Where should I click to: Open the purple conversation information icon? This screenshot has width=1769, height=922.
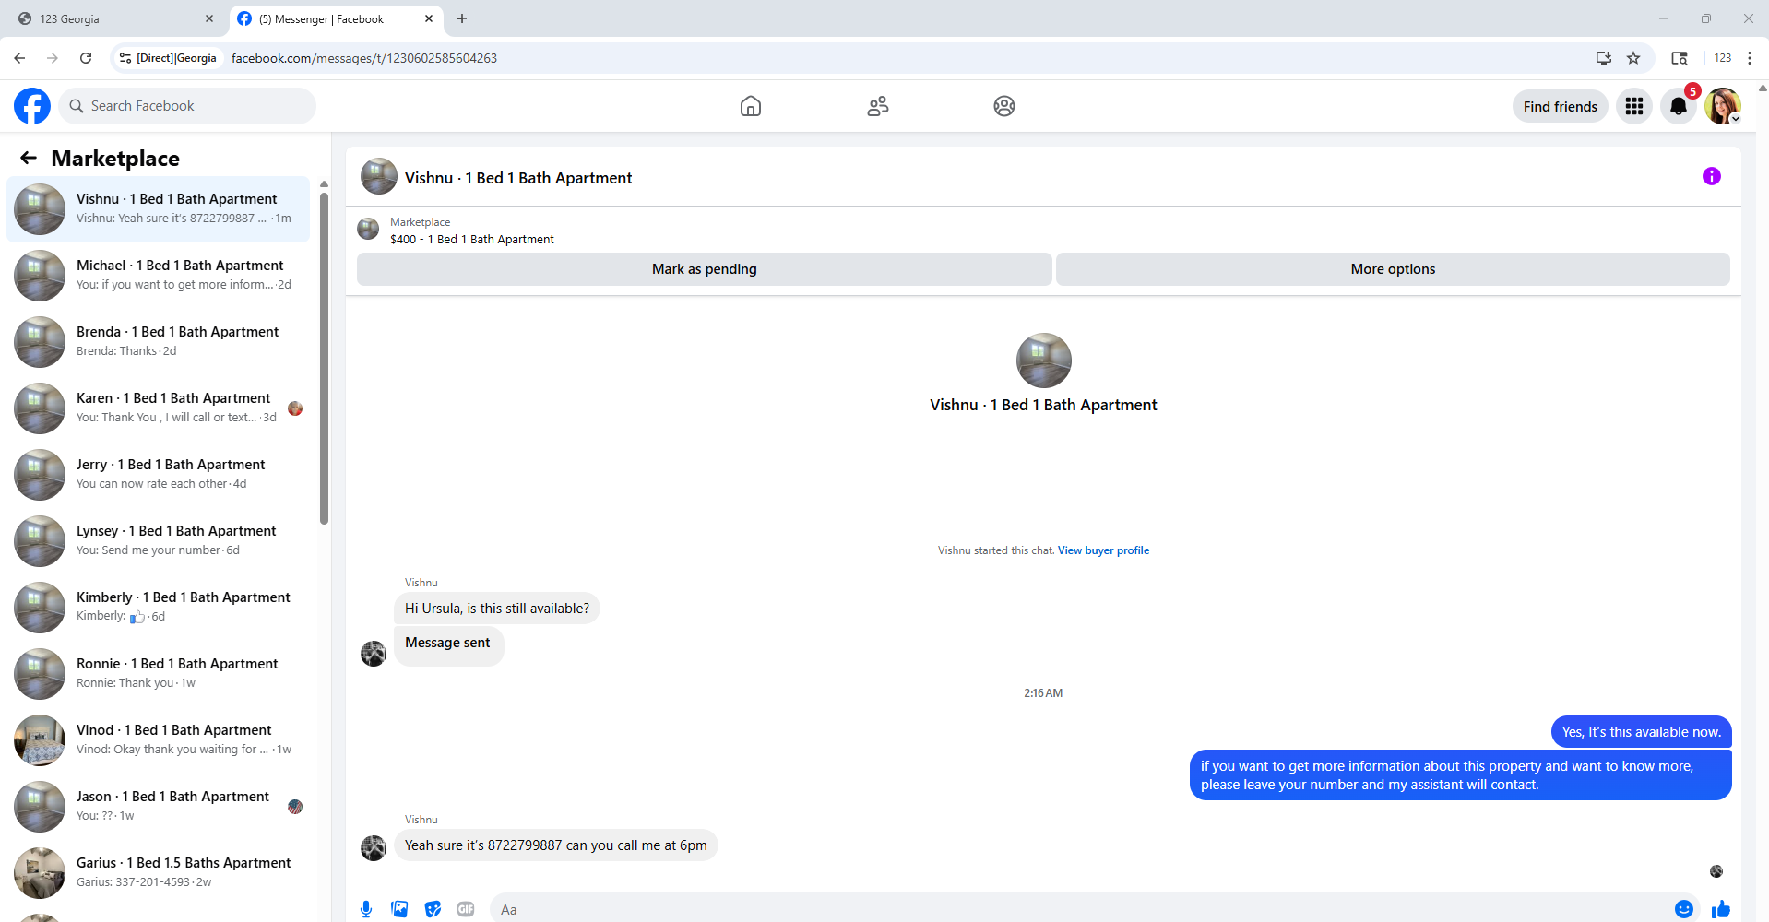1712,176
